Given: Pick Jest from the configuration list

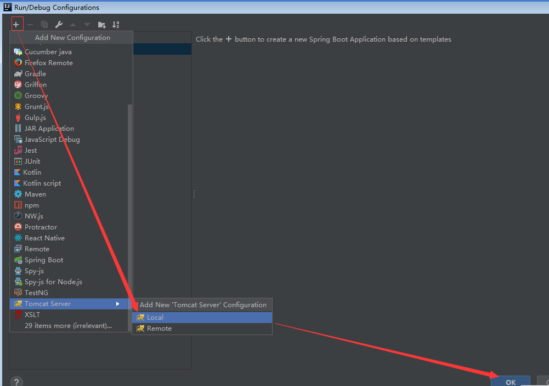Looking at the screenshot, I should 69,151.
